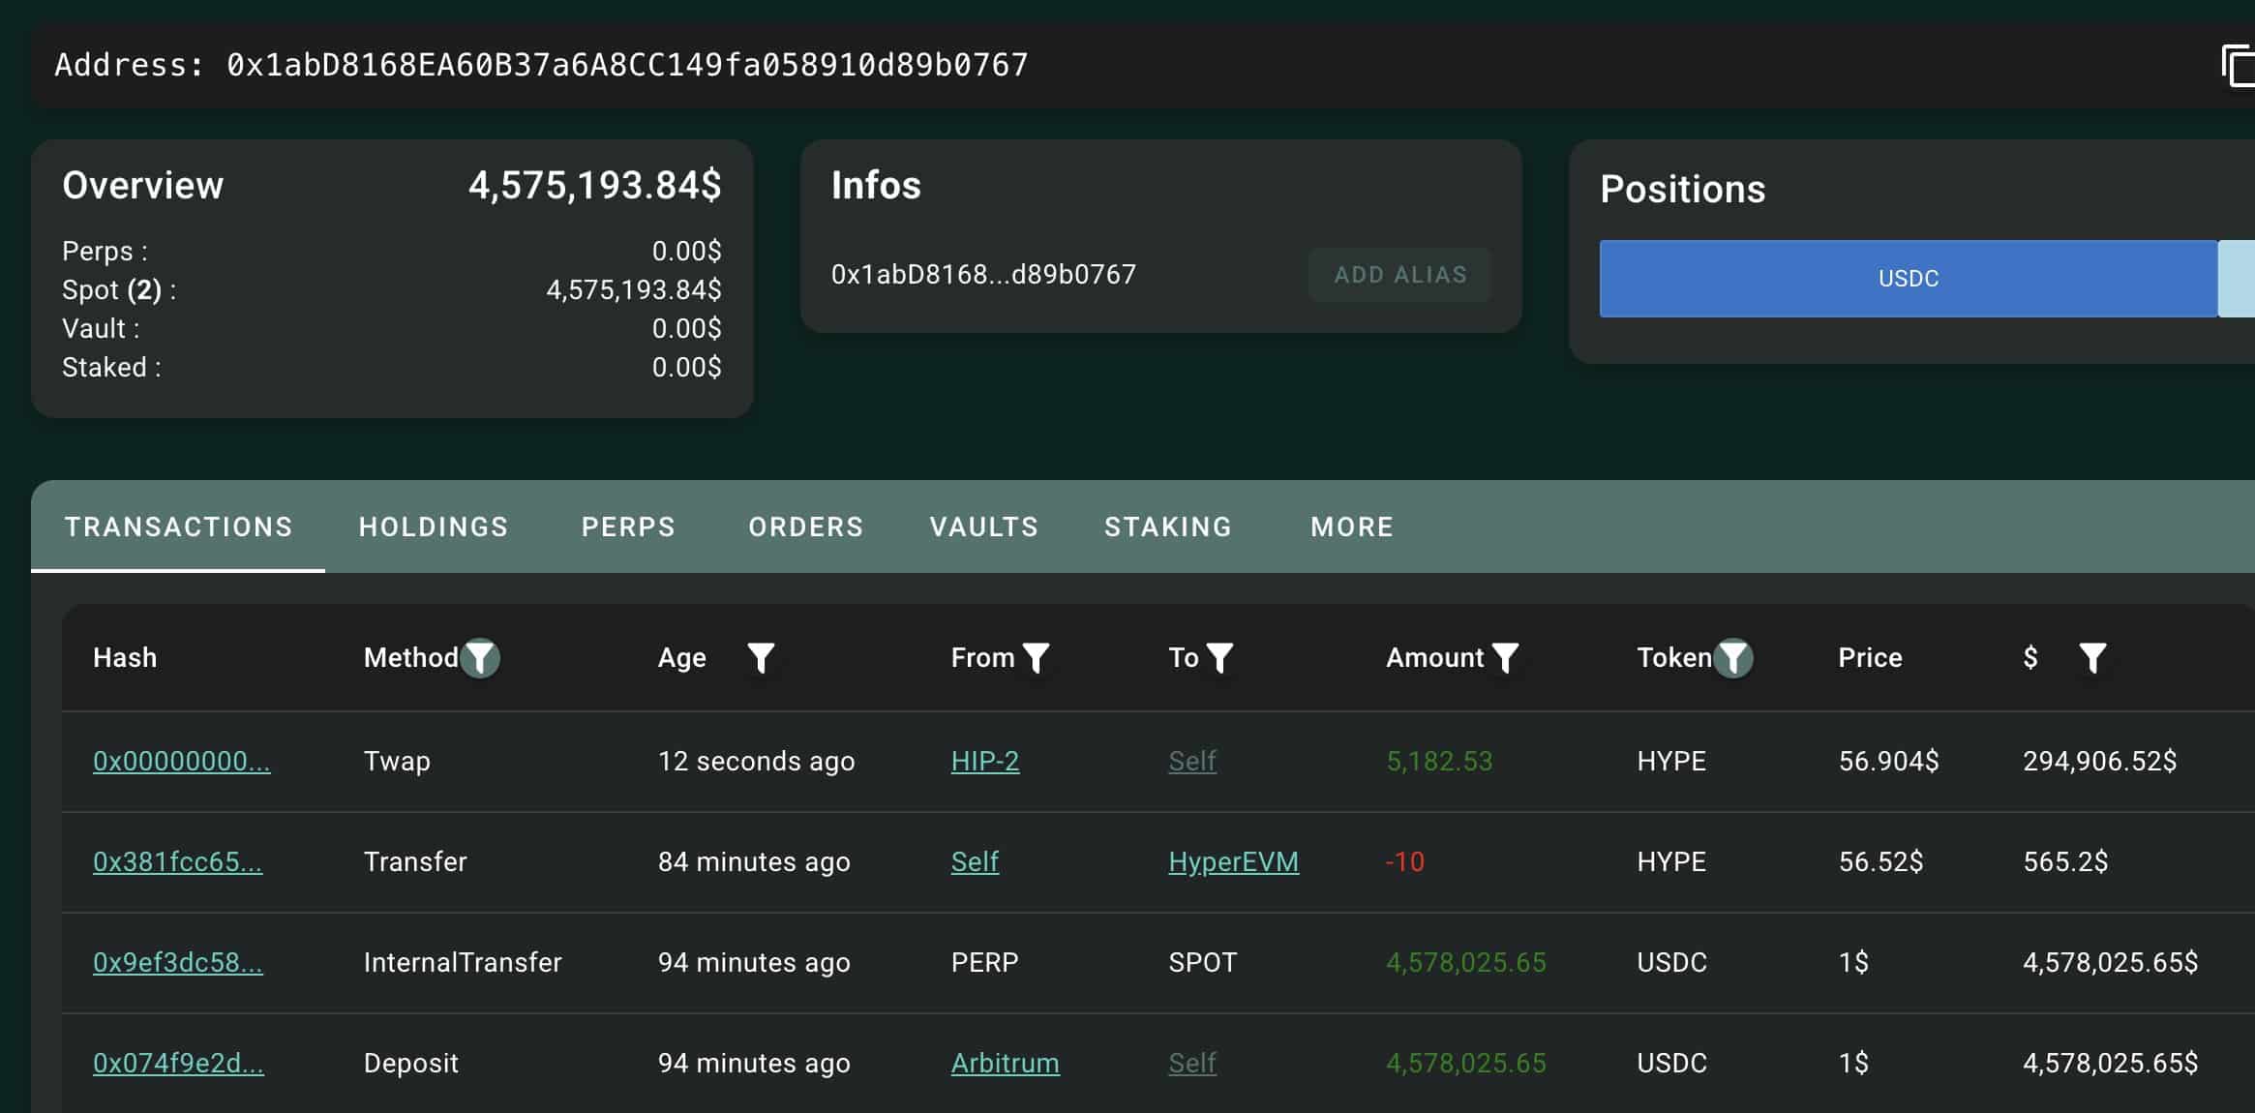Follow the HyperEVM address link
Image resolution: width=2255 pixels, height=1113 pixels.
1233,861
